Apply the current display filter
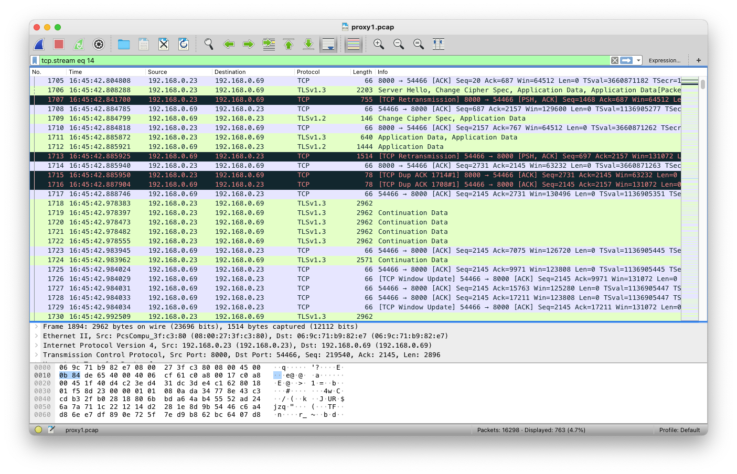The width and height of the screenshot is (737, 474). pyautogui.click(x=625, y=60)
